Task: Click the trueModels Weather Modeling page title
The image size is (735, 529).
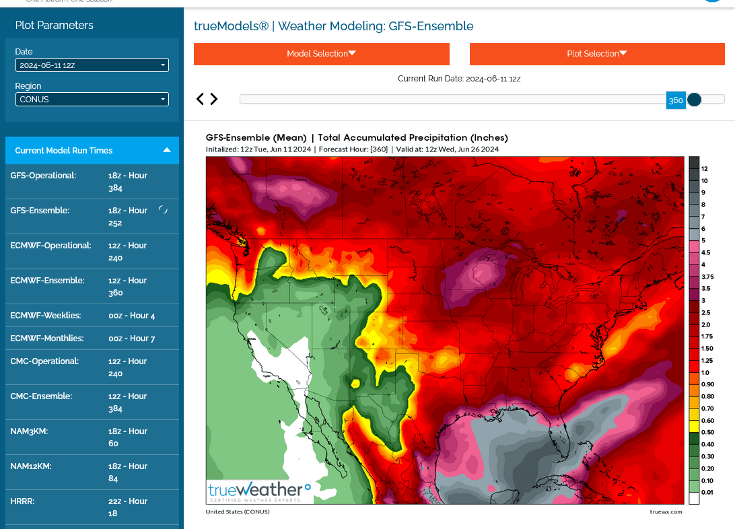Action: 334,26
